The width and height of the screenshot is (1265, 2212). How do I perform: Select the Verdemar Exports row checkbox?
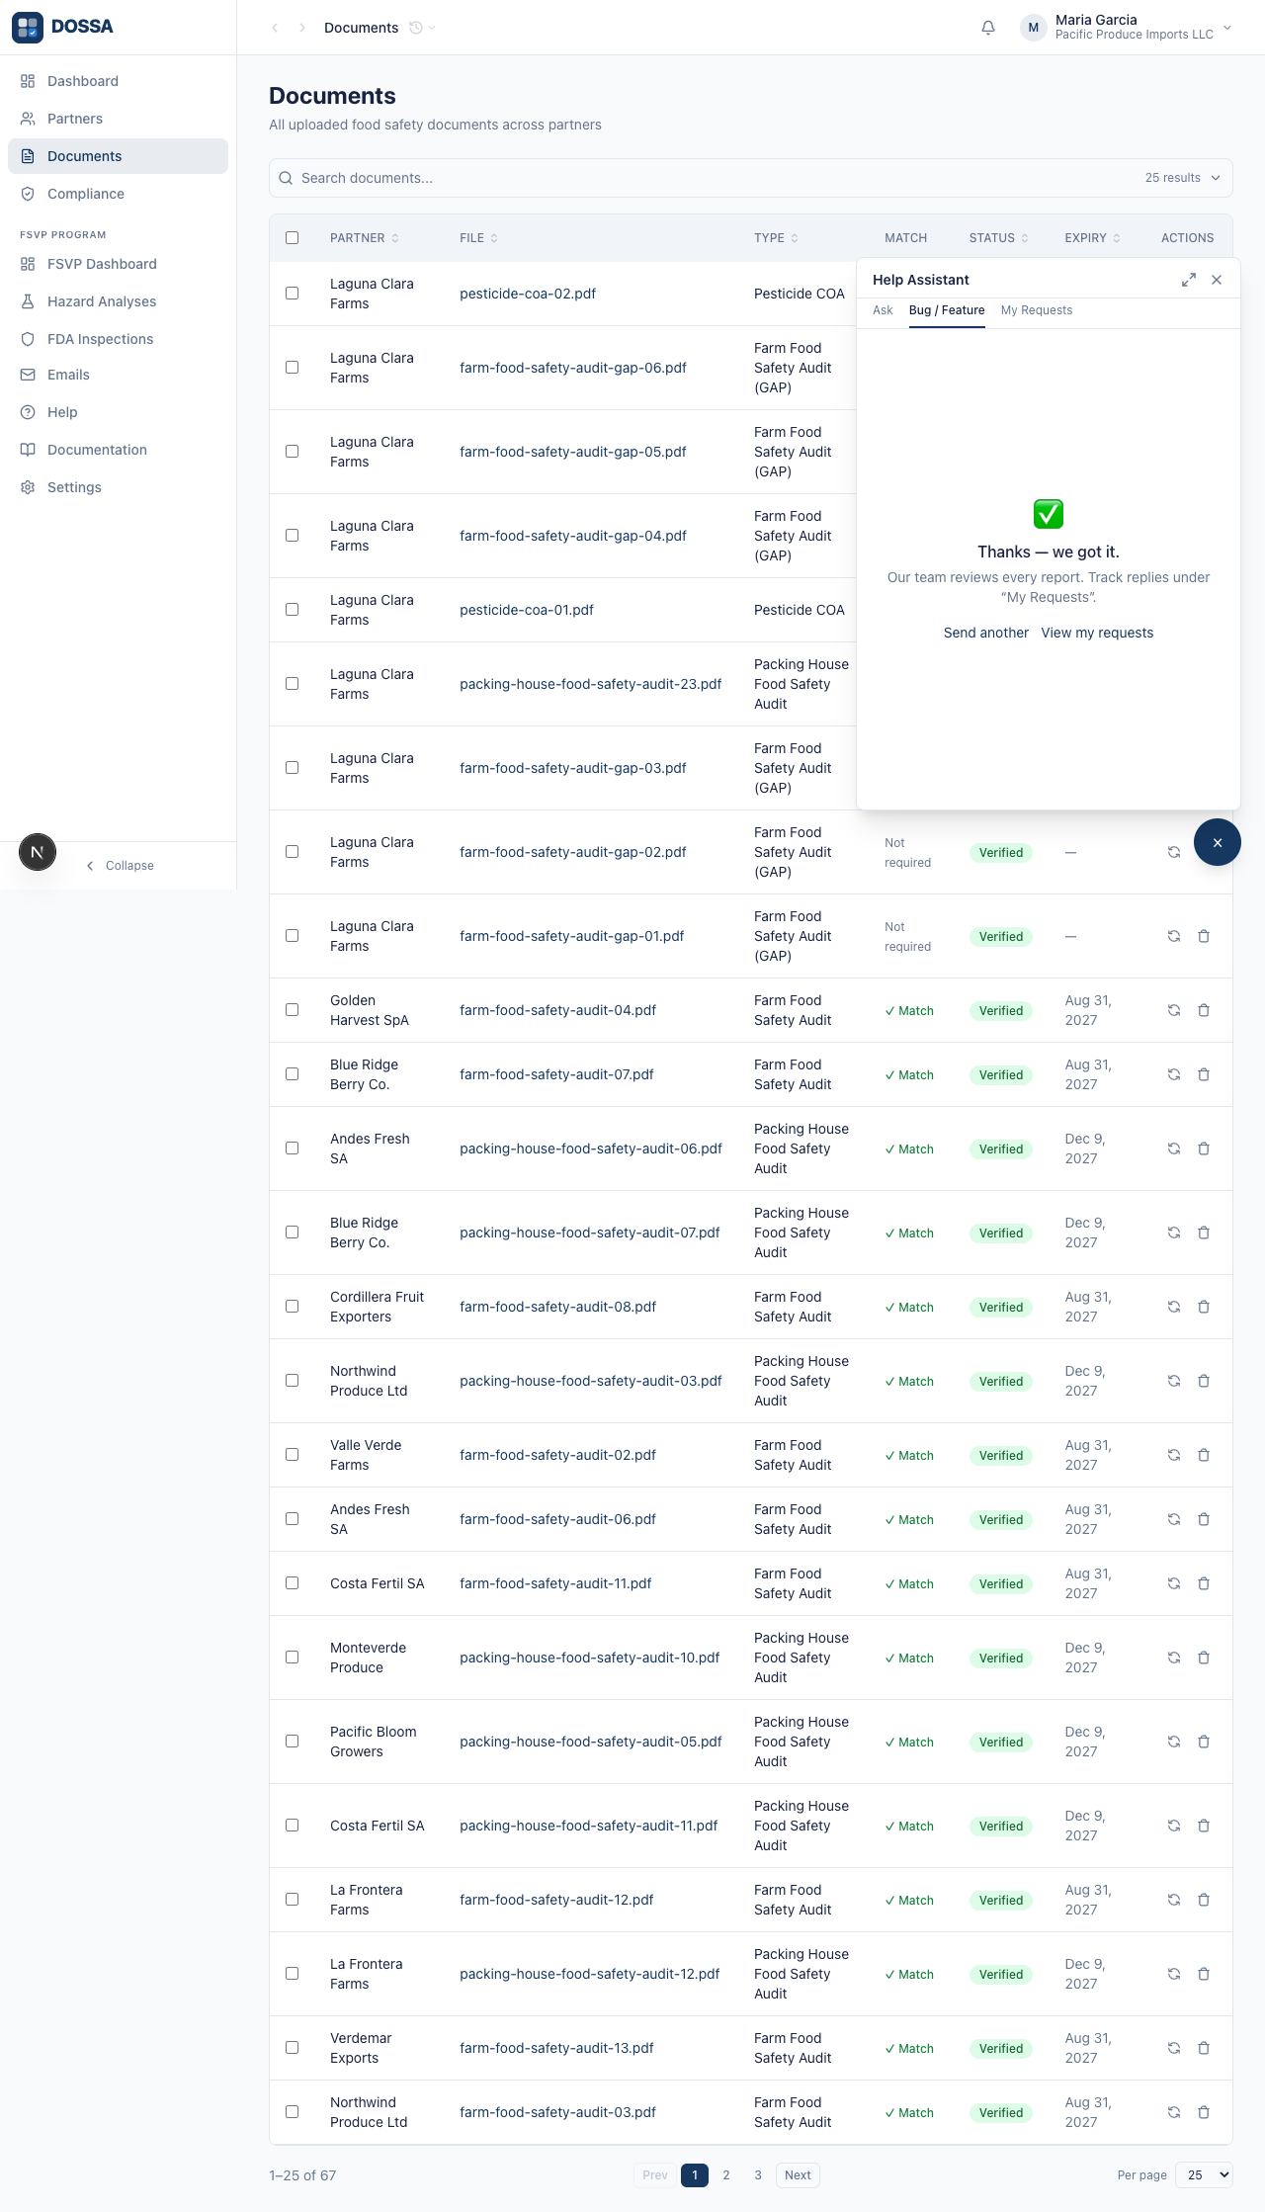[292, 2047]
